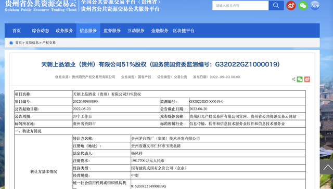The image size is (333, 189).
Task: Open the 区块链平台 navigation tab
Action: click(184, 31)
